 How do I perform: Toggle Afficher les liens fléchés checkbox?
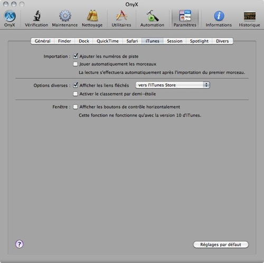(76, 85)
